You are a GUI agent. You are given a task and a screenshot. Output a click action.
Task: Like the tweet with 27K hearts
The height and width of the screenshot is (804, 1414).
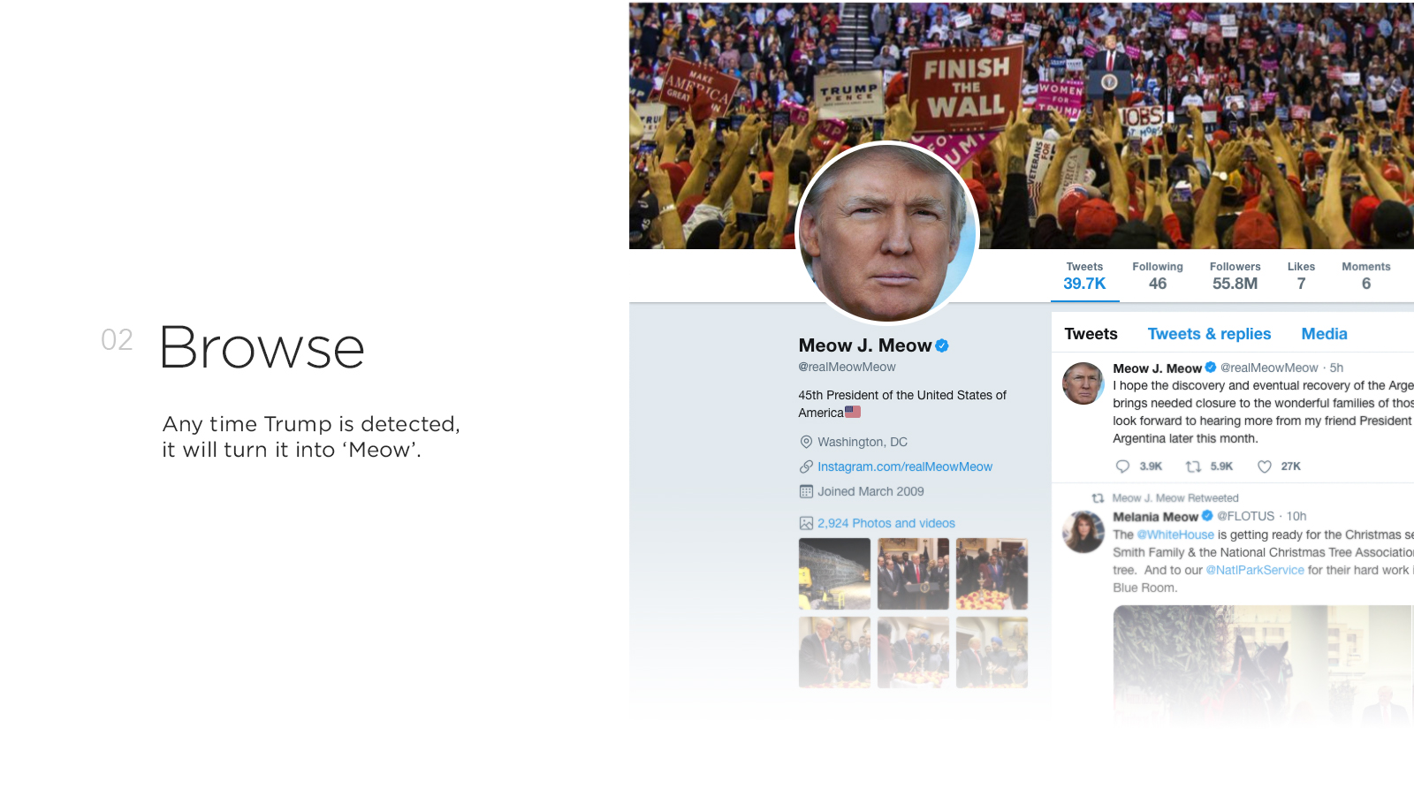(x=1265, y=466)
